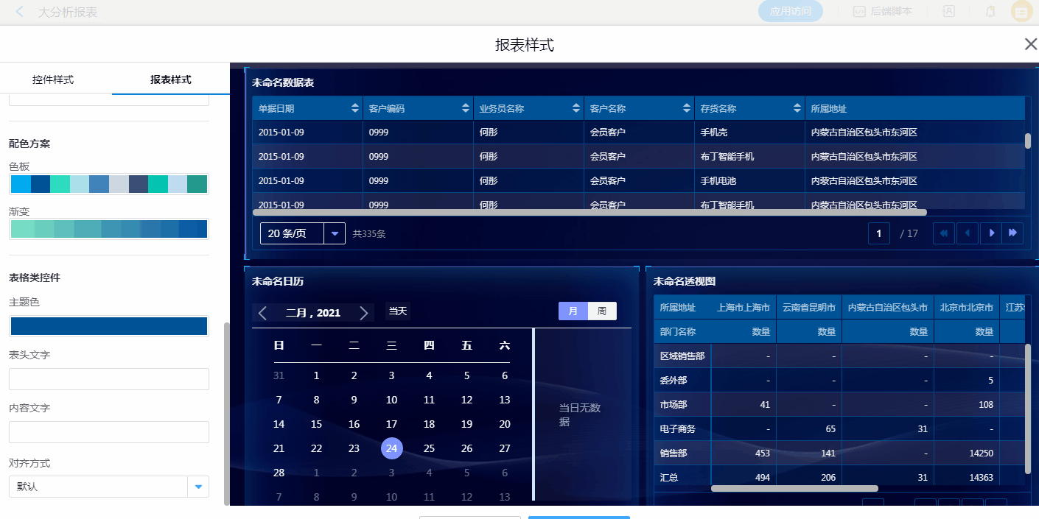Expand the 对齐方式 dropdown
This screenshot has width=1039, height=519.
pos(198,487)
